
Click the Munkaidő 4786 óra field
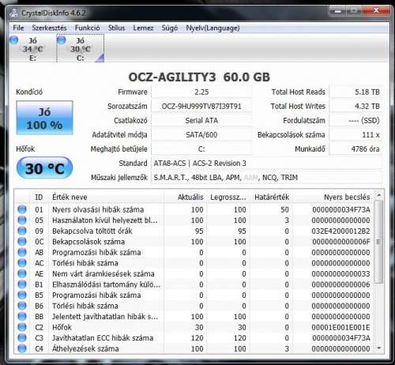pos(355,149)
